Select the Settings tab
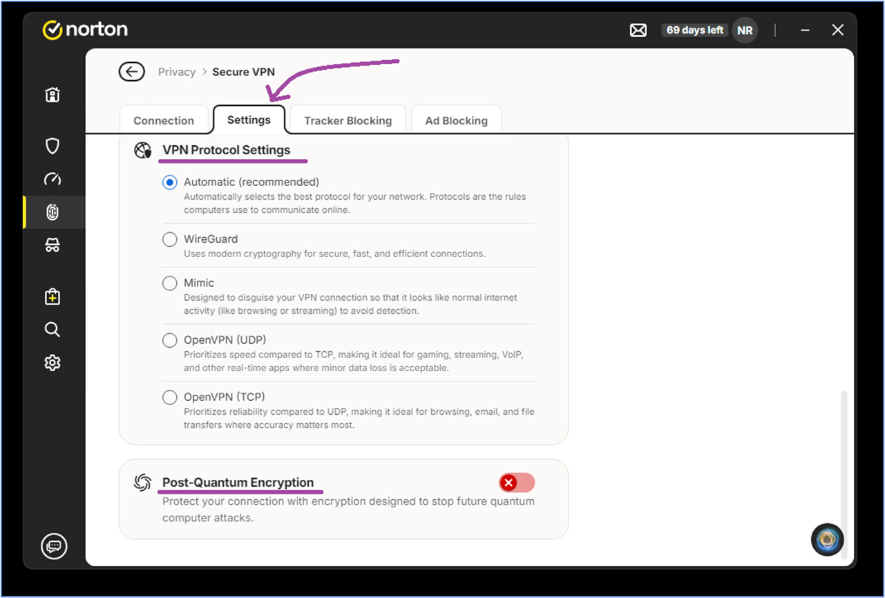The width and height of the screenshot is (885, 598). tap(249, 120)
